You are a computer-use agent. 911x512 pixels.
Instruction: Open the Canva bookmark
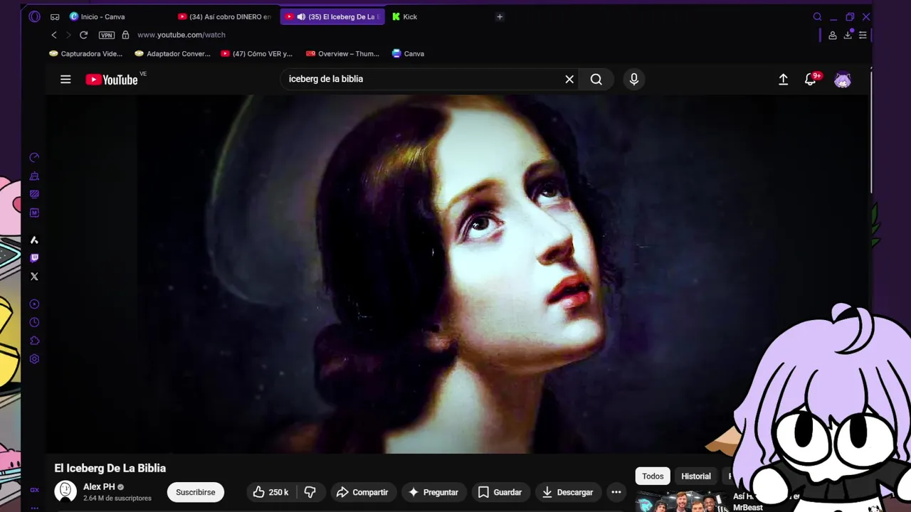408,53
